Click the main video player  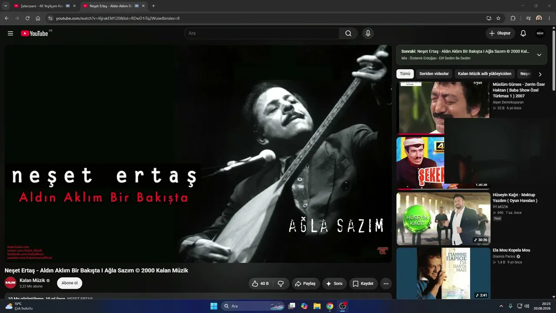click(198, 154)
